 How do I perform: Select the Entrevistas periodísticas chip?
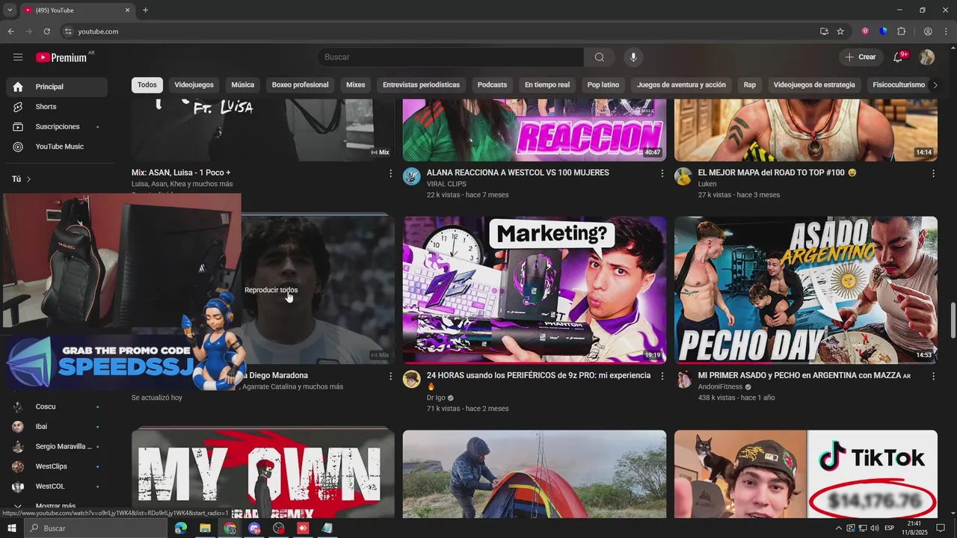[421, 85]
